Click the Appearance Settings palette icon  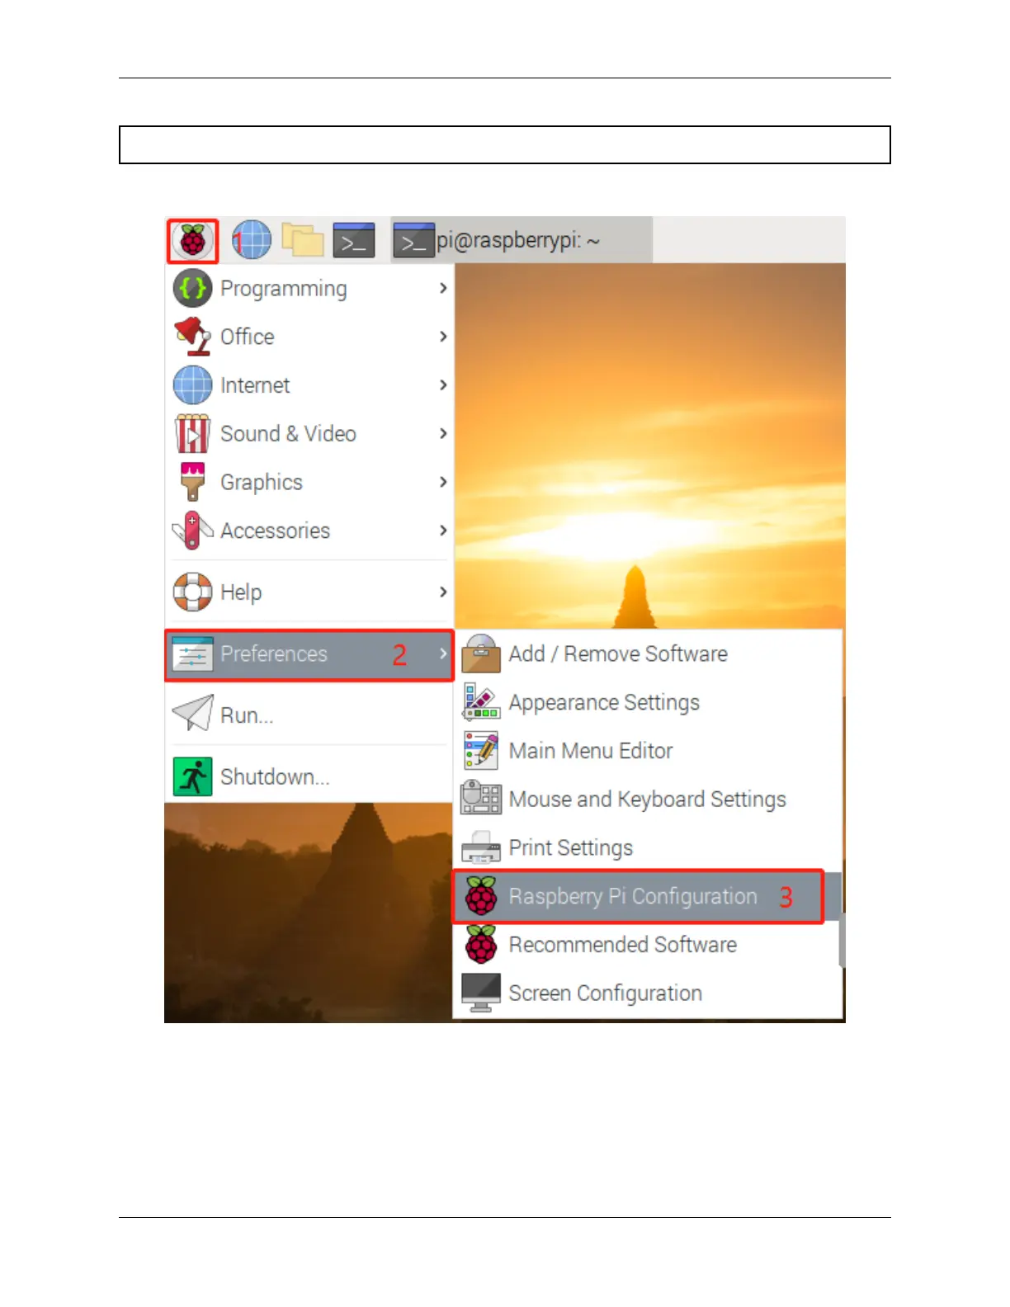click(x=481, y=702)
